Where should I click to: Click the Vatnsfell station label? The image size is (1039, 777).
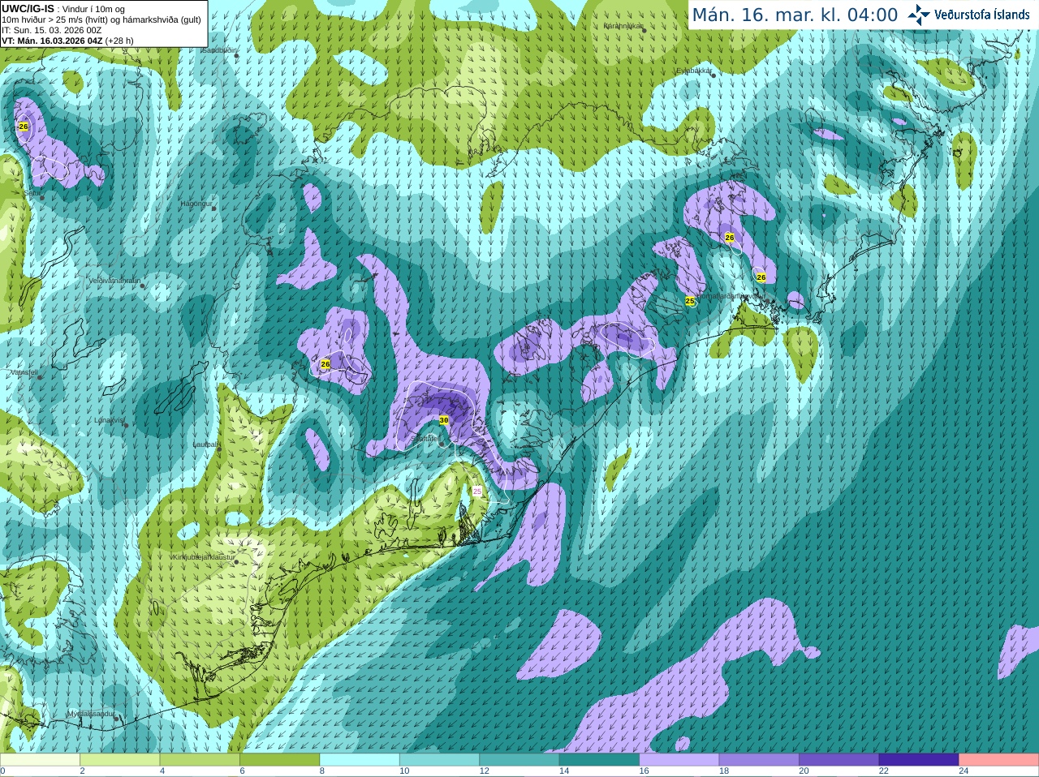click(24, 372)
